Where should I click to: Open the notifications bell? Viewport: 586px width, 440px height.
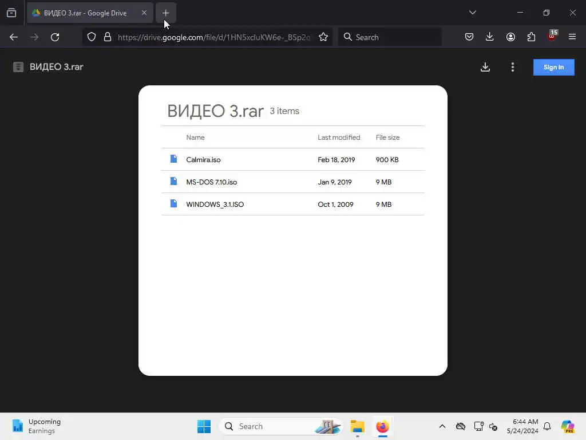(x=547, y=426)
